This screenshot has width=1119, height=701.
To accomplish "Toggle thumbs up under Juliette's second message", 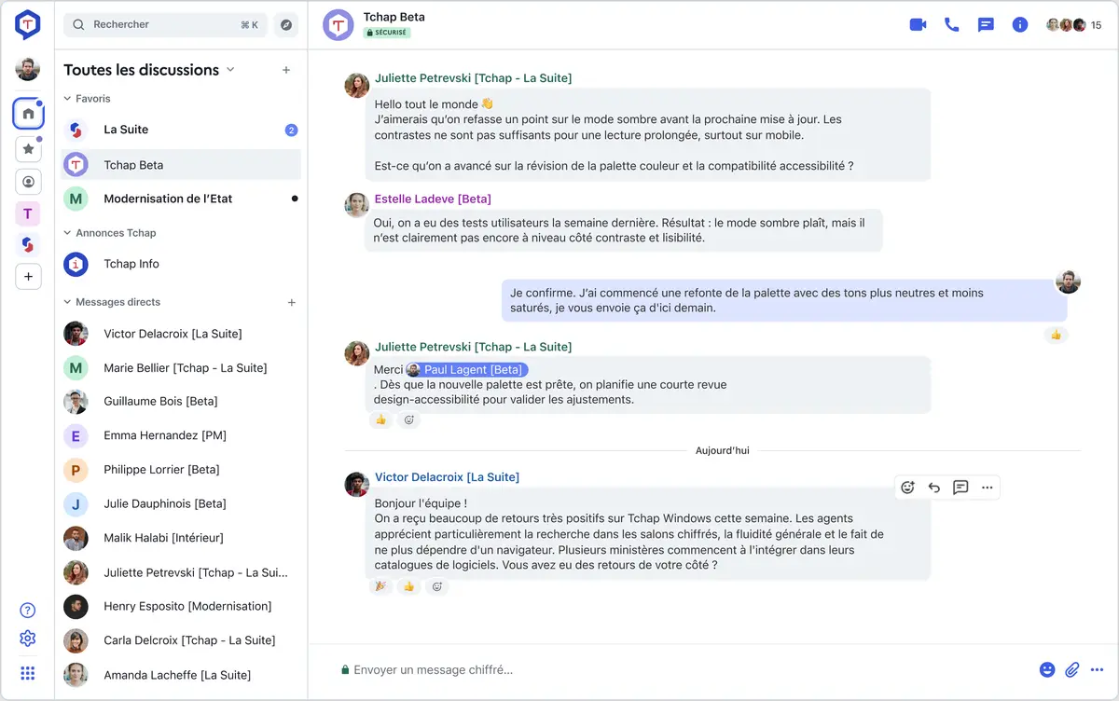I will click(x=380, y=420).
